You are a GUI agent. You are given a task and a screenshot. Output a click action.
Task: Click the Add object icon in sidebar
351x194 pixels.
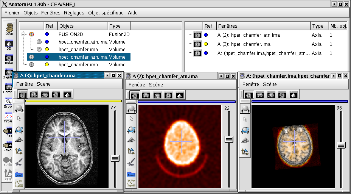pyautogui.click(x=8, y=131)
